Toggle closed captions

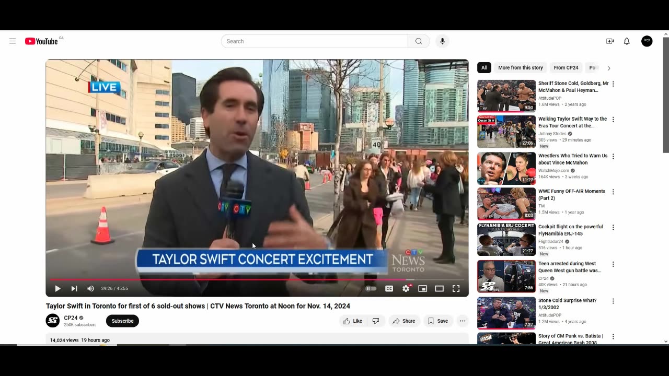click(389, 288)
